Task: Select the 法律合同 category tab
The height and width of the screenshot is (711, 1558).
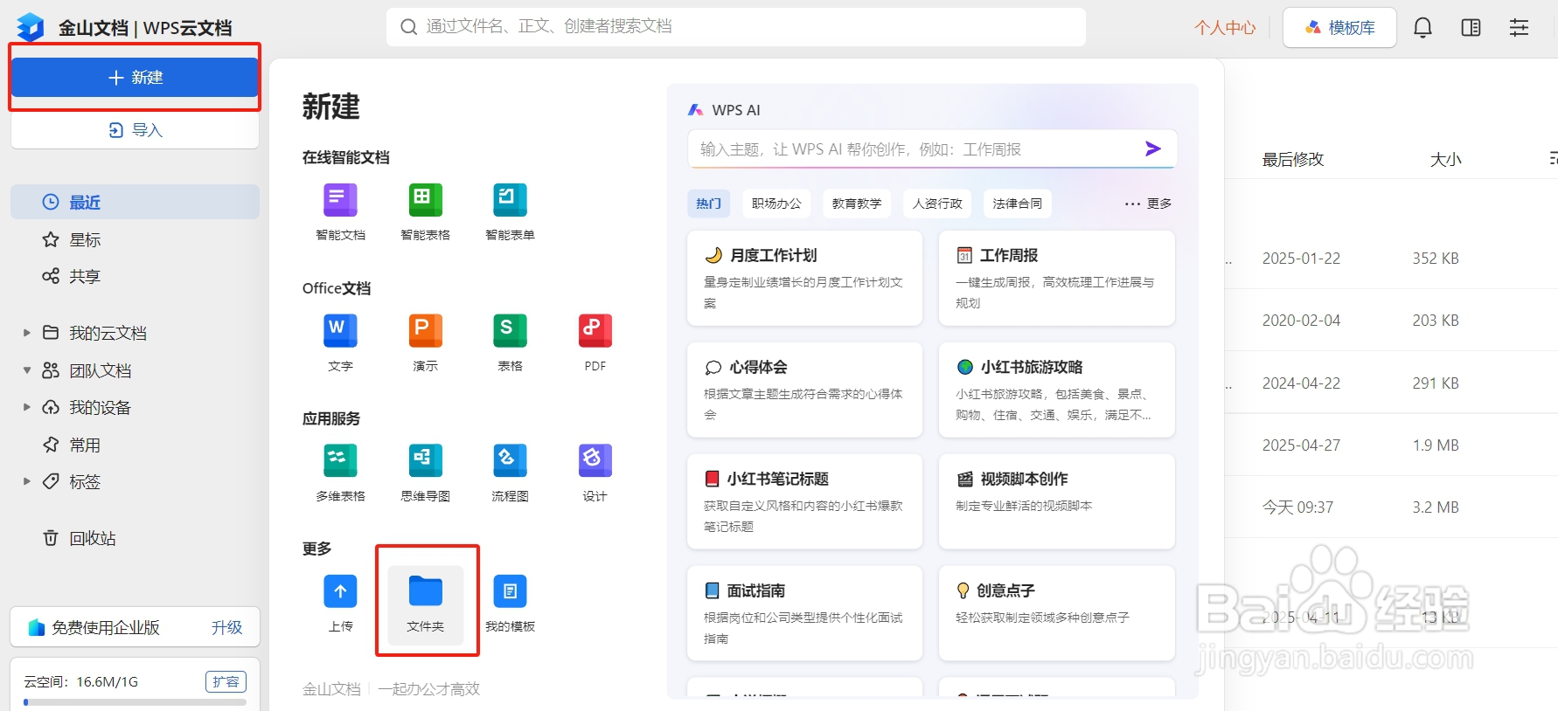Action: (1018, 204)
